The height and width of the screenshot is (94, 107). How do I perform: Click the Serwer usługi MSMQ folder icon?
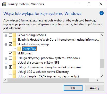tap(14, 35)
